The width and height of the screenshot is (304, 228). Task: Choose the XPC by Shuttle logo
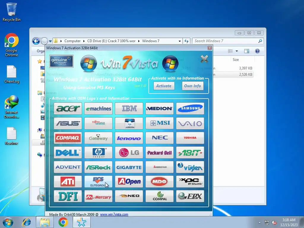[x=190, y=182]
